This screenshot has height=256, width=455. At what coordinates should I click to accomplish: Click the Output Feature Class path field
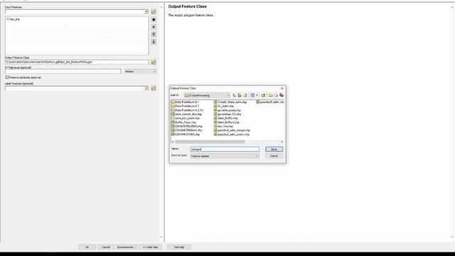77,62
